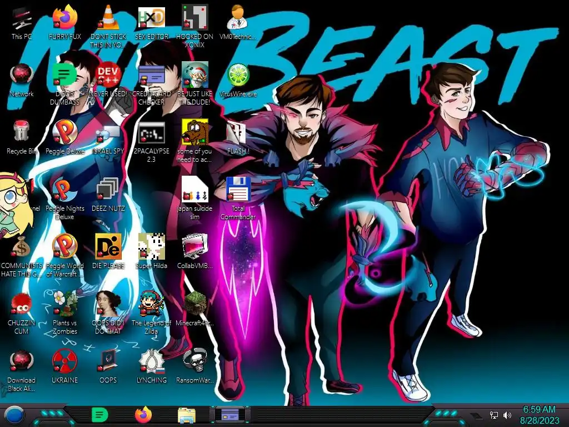This screenshot has width=569, height=427.
Task: Select the CollabVMB monitor icon
Action: (194, 246)
